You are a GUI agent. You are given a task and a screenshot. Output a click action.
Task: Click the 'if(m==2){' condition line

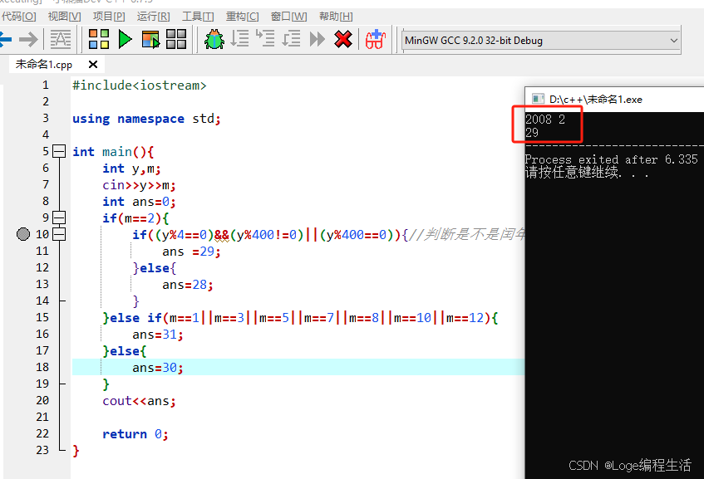click(135, 218)
